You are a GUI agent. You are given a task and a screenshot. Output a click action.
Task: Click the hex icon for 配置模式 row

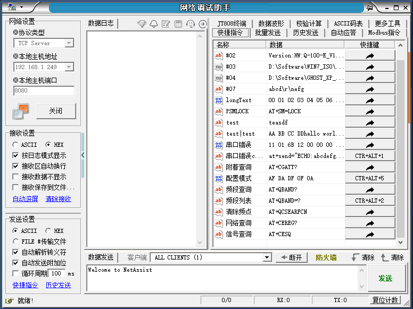coord(219,179)
